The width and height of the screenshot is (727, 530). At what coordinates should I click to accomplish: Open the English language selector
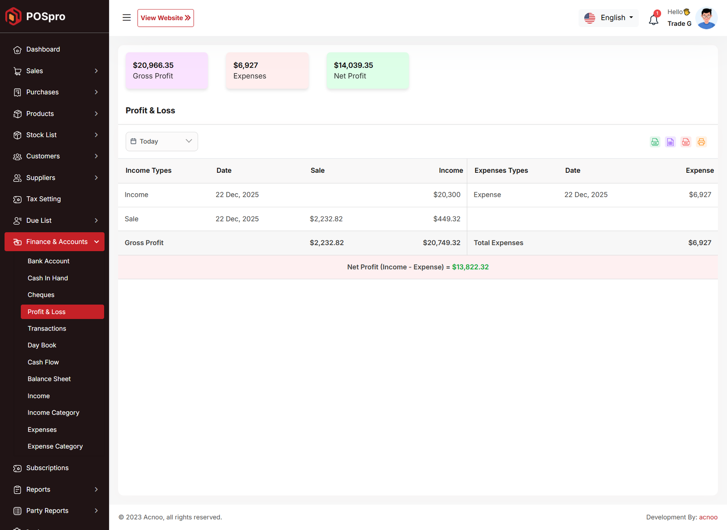(x=608, y=18)
